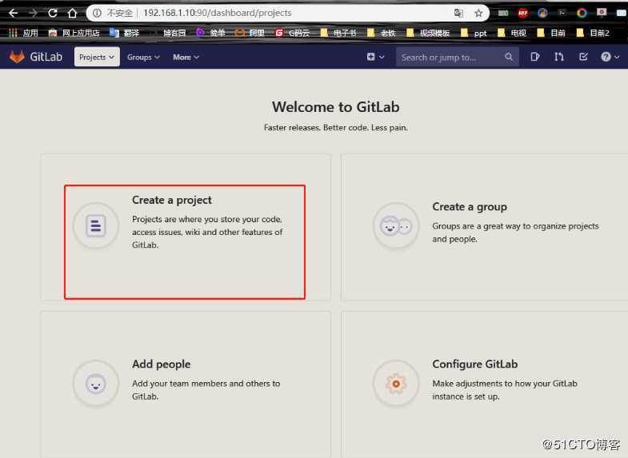Expand the Groups dropdown in navbar

click(143, 58)
